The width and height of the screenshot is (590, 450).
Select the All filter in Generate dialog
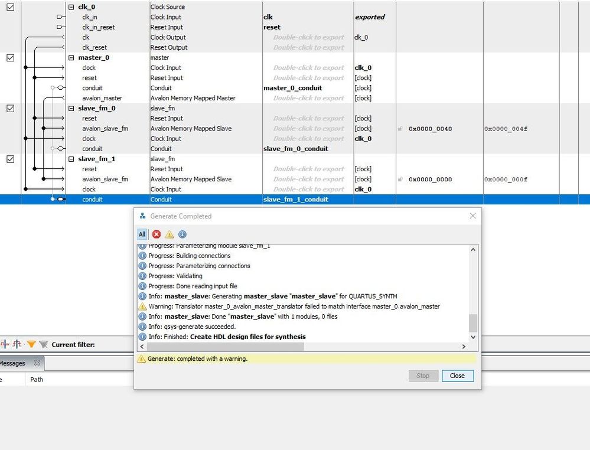(x=142, y=234)
